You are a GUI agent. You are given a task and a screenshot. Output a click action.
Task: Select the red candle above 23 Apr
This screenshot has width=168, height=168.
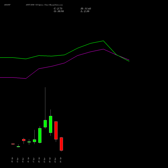coord(56,130)
